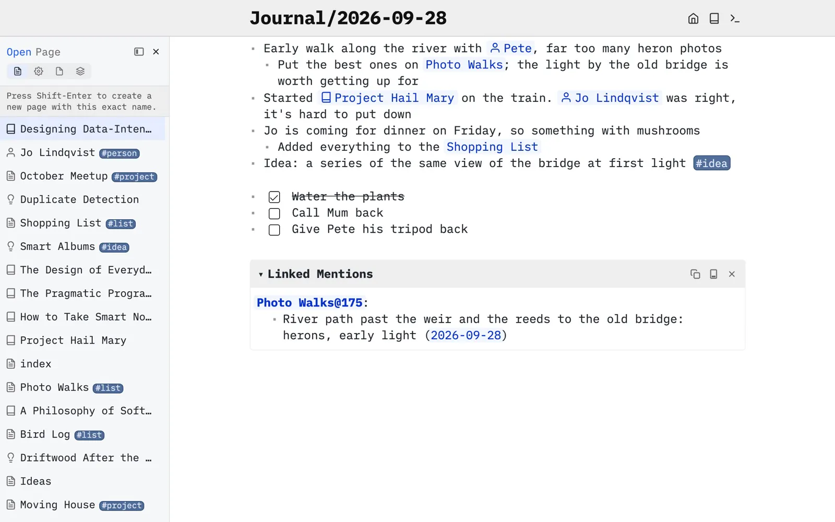Select the layers stack filter tab
The width and height of the screenshot is (835, 522).
pos(80,71)
